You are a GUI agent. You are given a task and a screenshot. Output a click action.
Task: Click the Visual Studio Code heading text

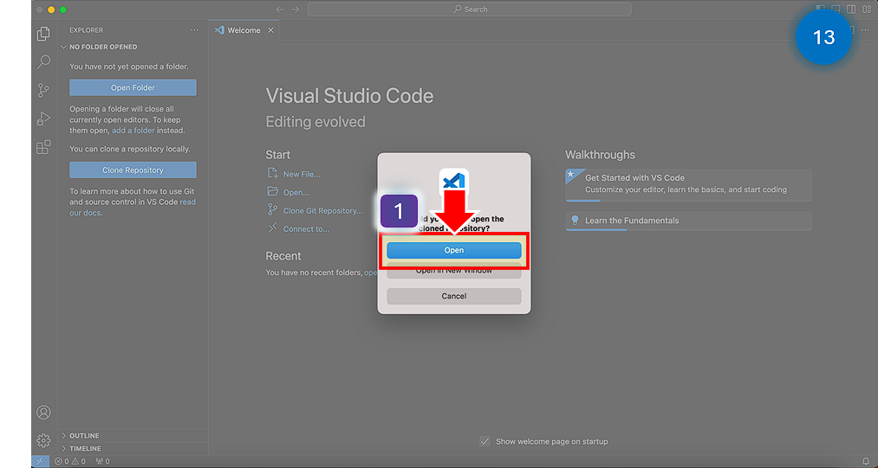349,96
